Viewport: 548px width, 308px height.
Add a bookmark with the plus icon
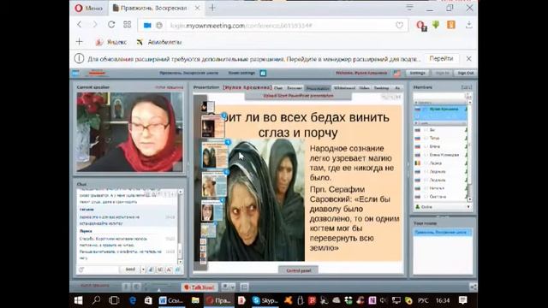[80, 42]
